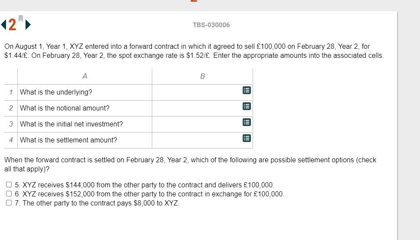Open answer list icon for underlying row
This screenshot has width=420, height=240.
point(247,90)
